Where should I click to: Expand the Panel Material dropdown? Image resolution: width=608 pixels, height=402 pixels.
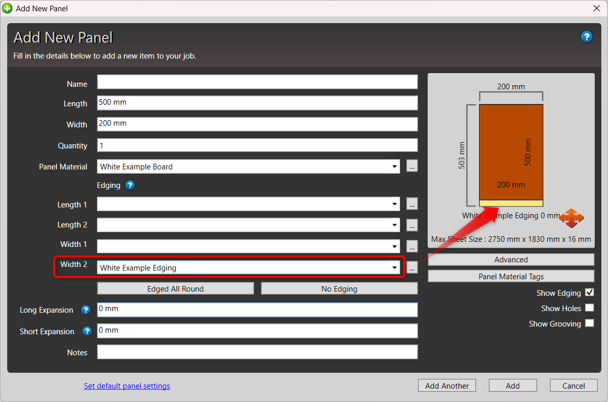[394, 167]
